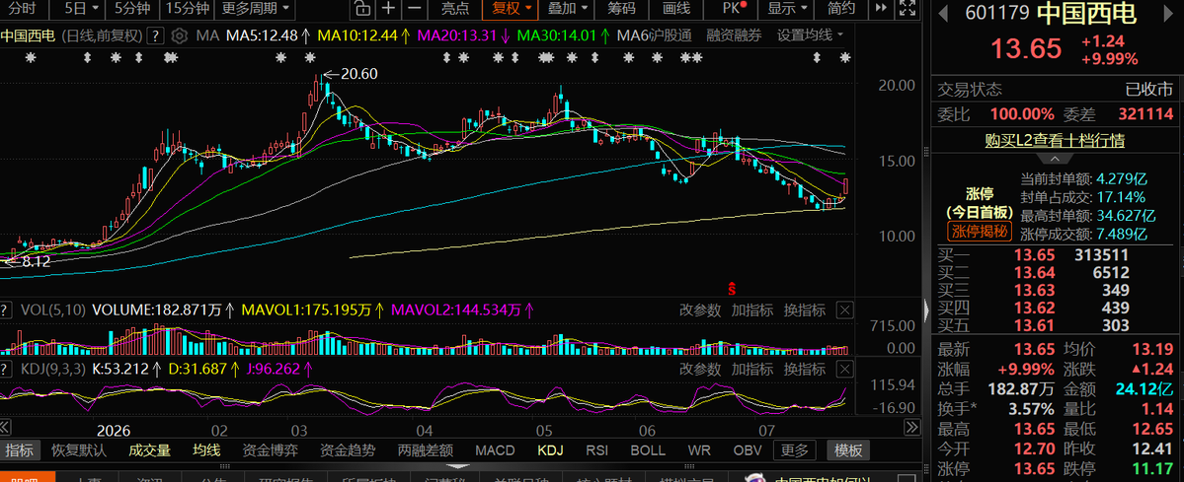1184x482 pixels.
Task: Click 涨停揭秘 button
Action: click(x=979, y=231)
